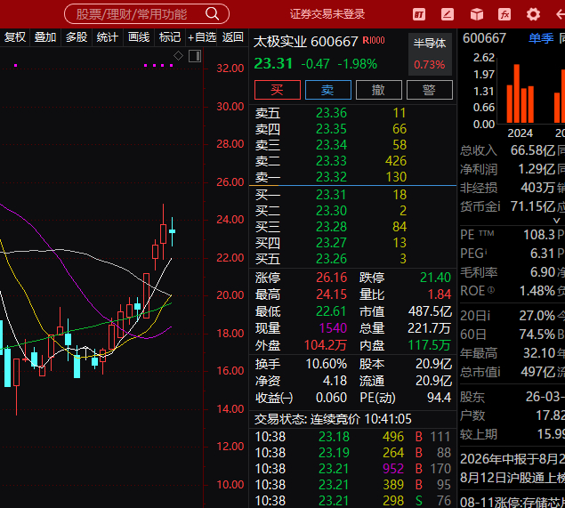Viewport: 565px width, 508px height.
Task: Open the fx formula icon
Action: point(504,14)
